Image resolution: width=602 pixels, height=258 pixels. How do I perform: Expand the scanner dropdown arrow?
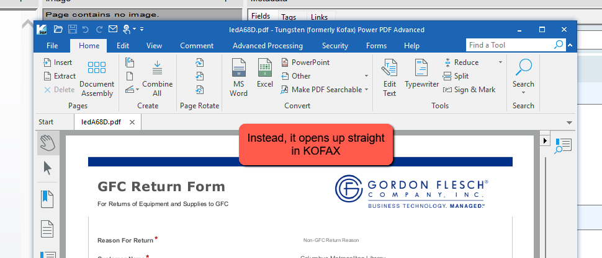[x=137, y=90]
